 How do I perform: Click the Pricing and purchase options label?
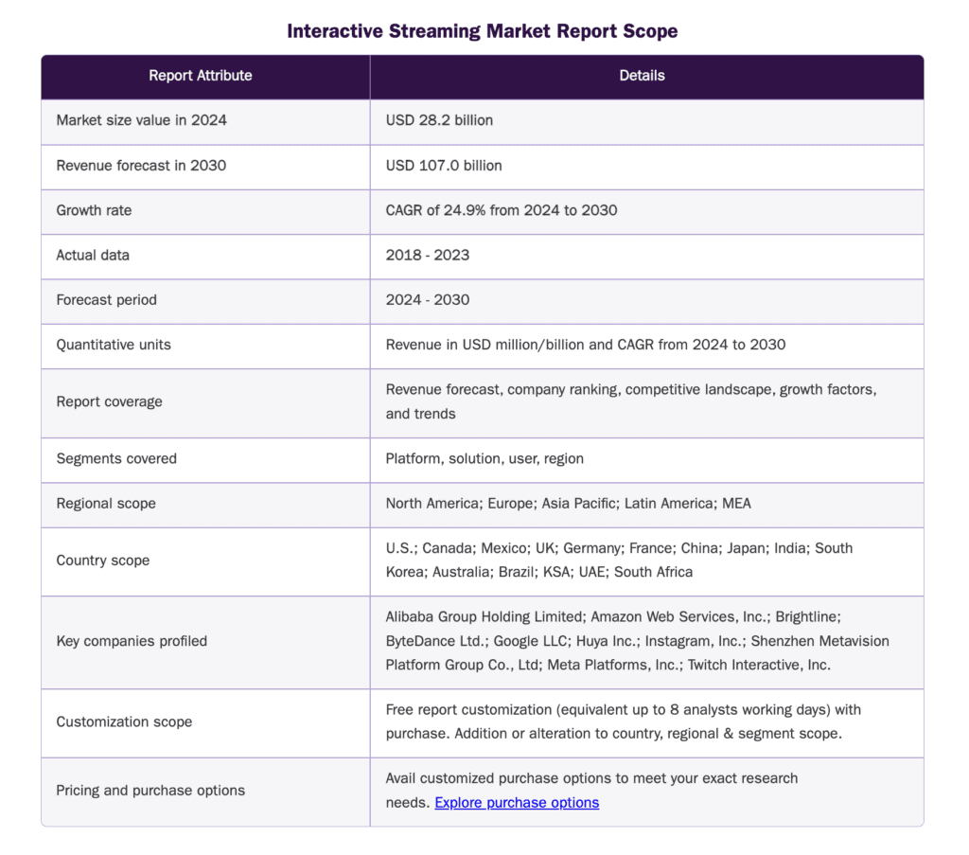[151, 791]
